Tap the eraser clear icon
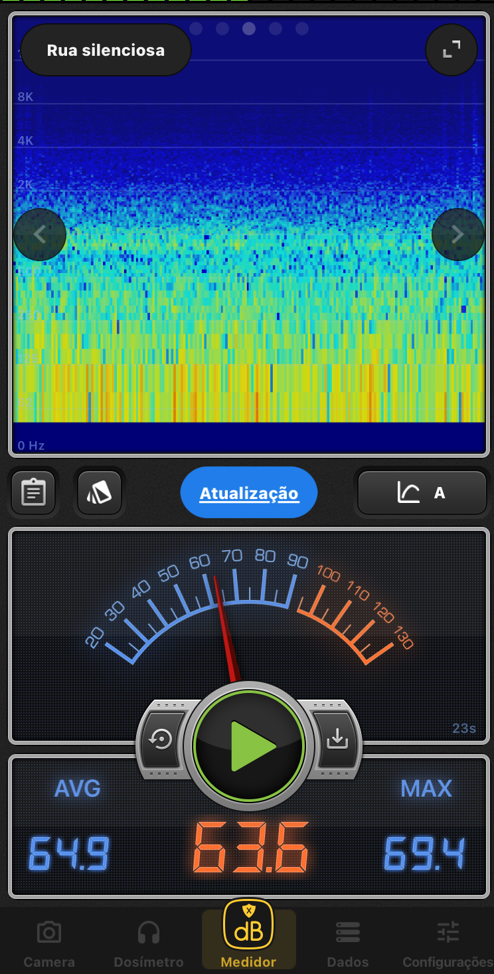This screenshot has width=494, height=974. point(100,493)
